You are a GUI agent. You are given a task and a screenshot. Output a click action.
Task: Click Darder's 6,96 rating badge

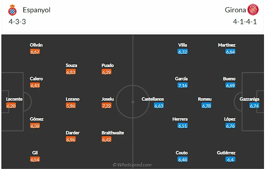click(71, 139)
